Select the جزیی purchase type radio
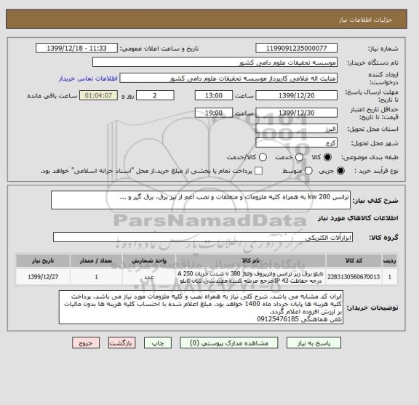The height and width of the screenshot is (405, 419). [x=340, y=171]
